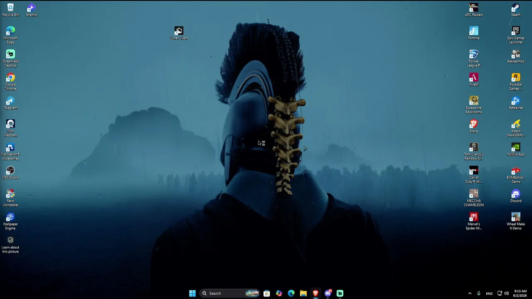Show hidden system tray icons

coord(470,294)
